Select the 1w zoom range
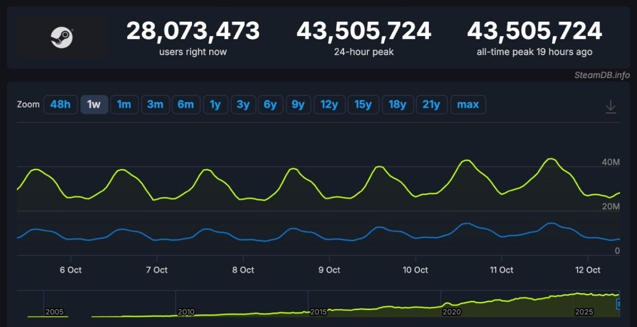637x327 pixels. click(x=94, y=104)
